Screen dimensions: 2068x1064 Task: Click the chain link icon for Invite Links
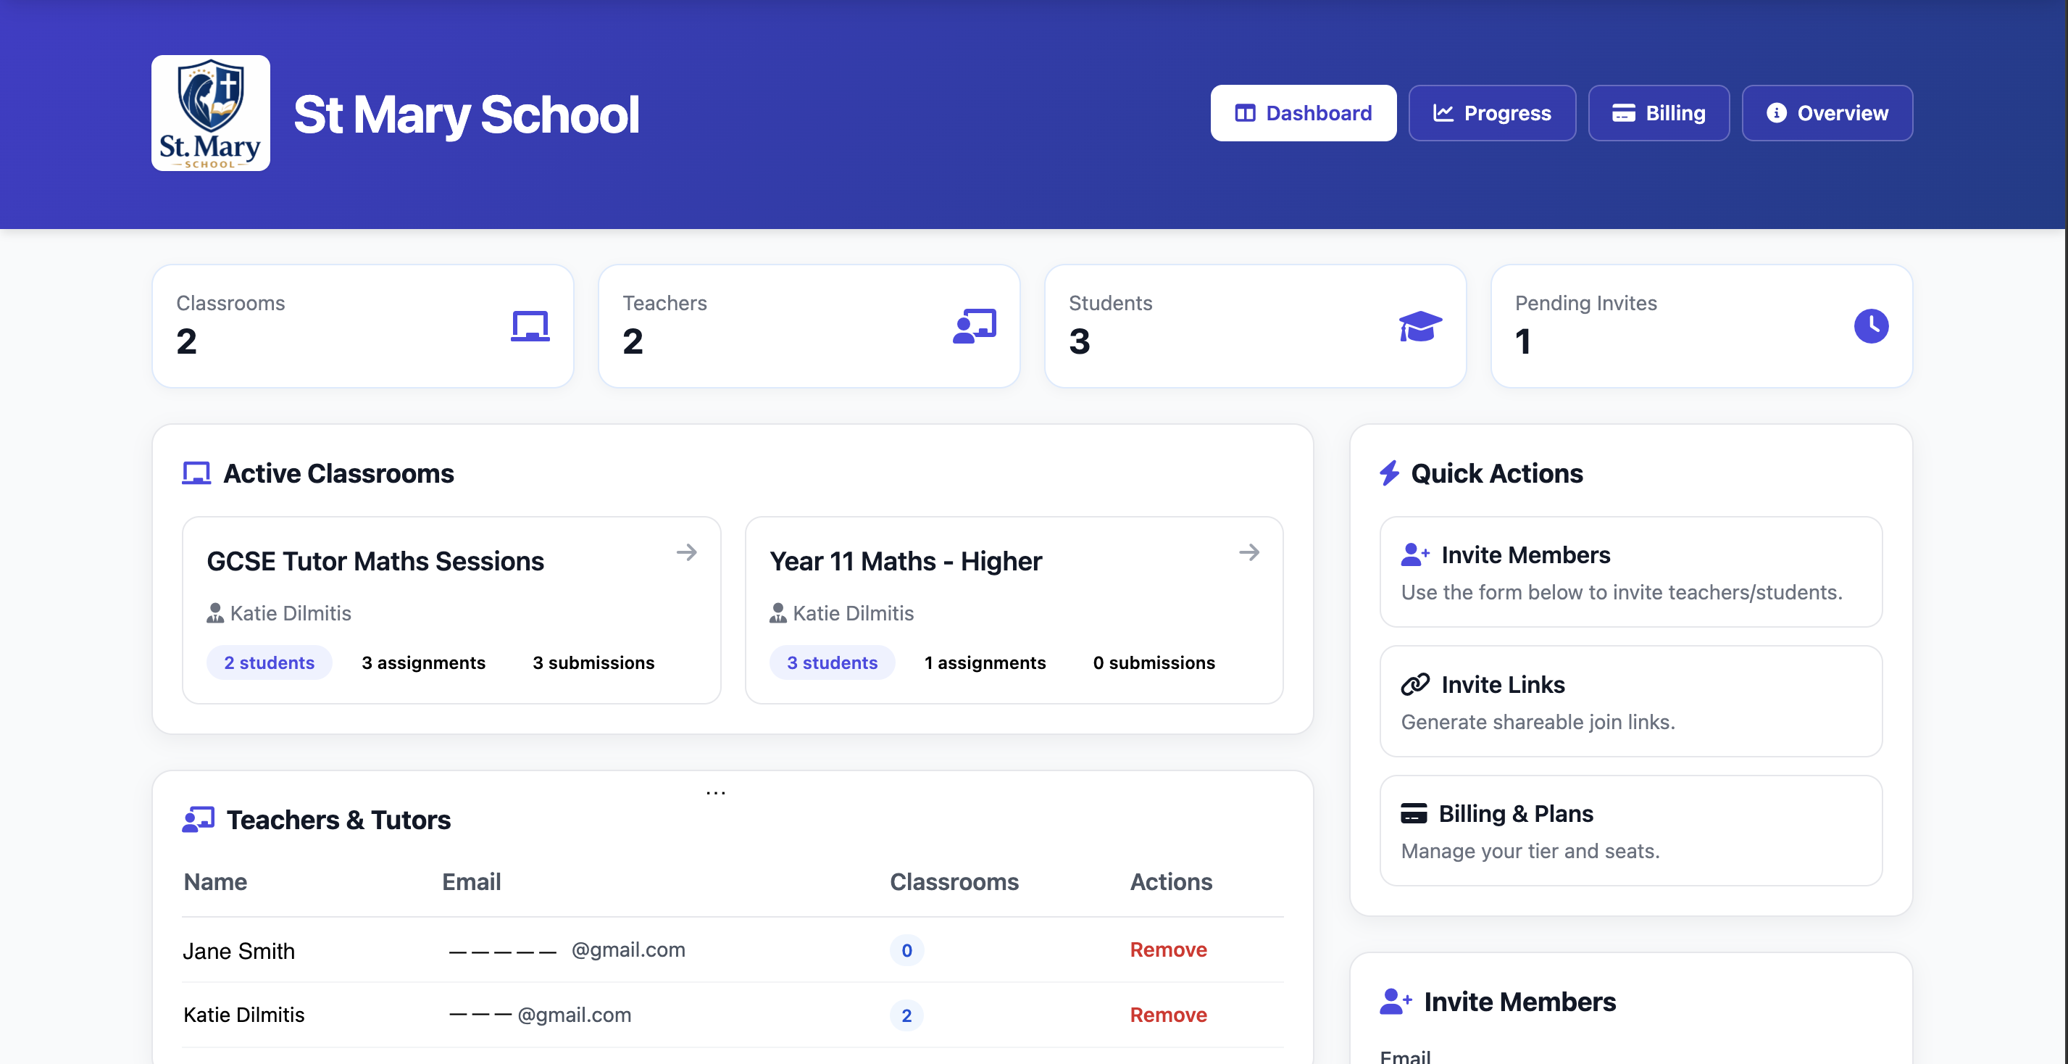point(1415,684)
